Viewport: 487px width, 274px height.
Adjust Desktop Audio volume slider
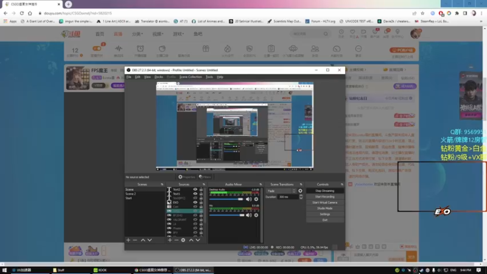[x=226, y=199]
